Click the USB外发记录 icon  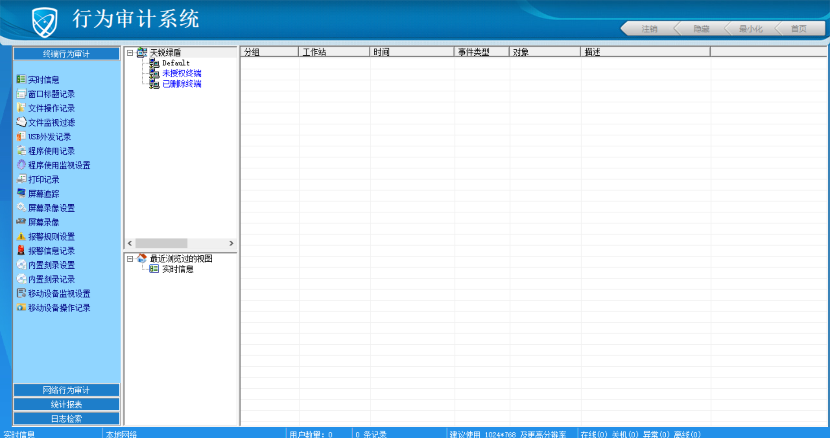(21, 136)
